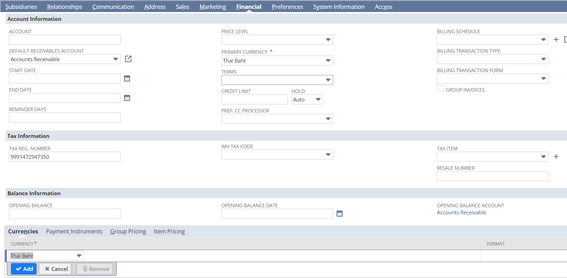
Task: Click the Opening Balance Date field
Action: [x=277, y=214]
